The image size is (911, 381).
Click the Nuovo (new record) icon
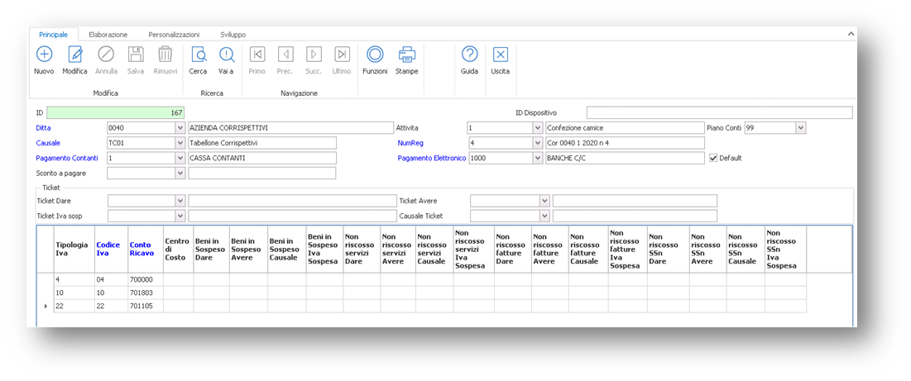tap(44, 55)
